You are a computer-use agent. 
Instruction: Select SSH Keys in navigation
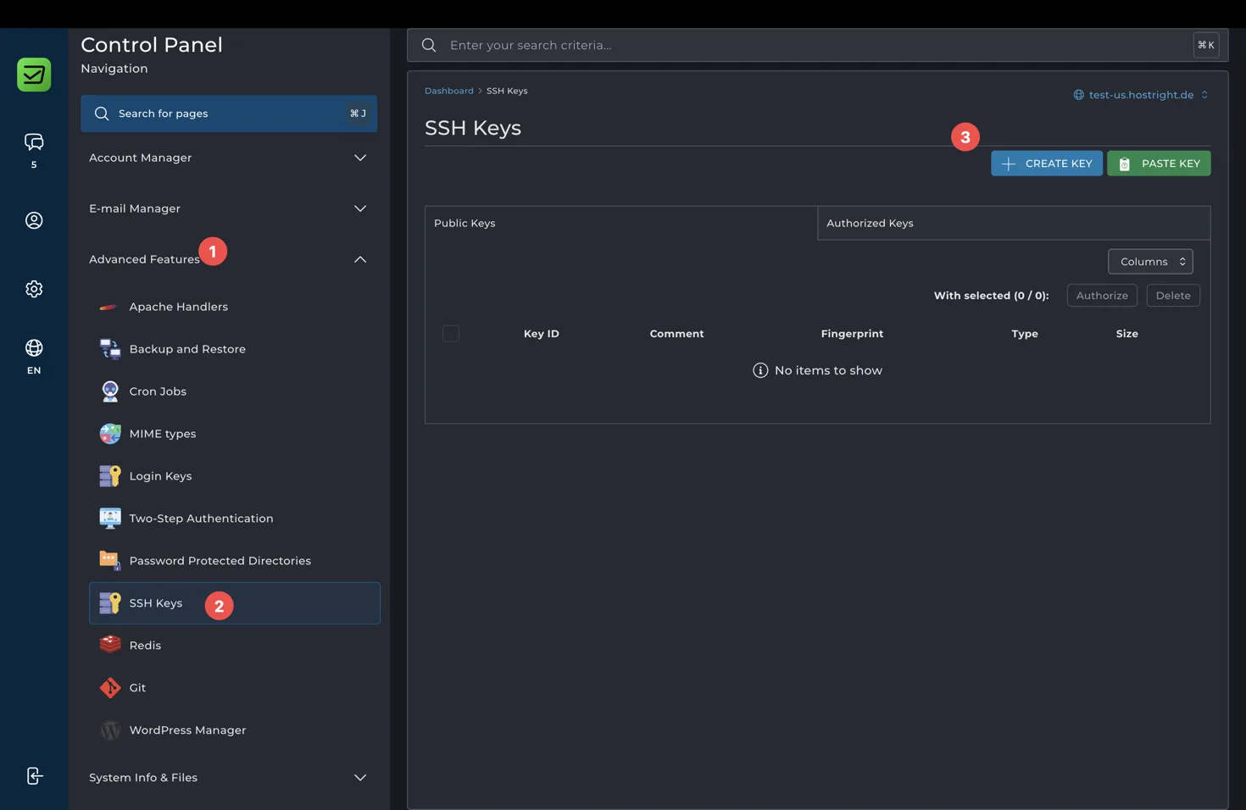click(x=235, y=603)
